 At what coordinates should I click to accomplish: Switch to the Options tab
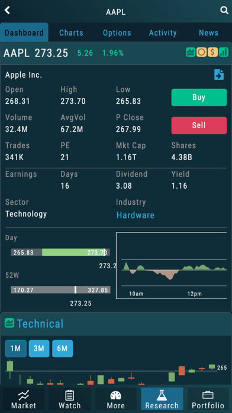click(x=117, y=33)
